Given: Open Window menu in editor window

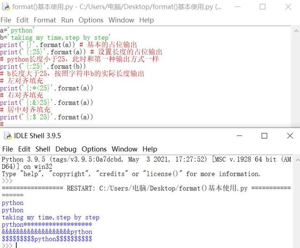Looking at the screenshot, I should 121,20.
